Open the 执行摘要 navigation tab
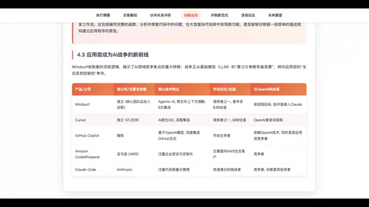 point(103,16)
